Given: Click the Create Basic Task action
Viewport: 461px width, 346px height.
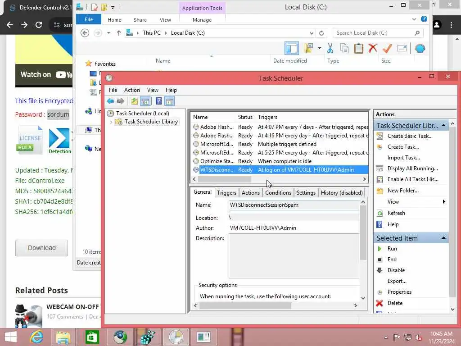Looking at the screenshot, I should click(410, 136).
